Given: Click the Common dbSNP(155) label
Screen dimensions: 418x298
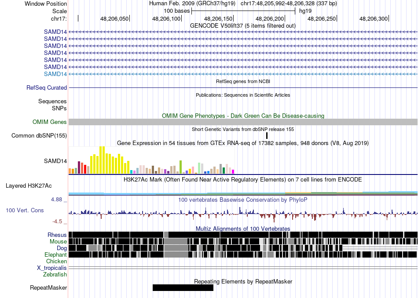Looking at the screenshot, I should (x=39, y=135).
